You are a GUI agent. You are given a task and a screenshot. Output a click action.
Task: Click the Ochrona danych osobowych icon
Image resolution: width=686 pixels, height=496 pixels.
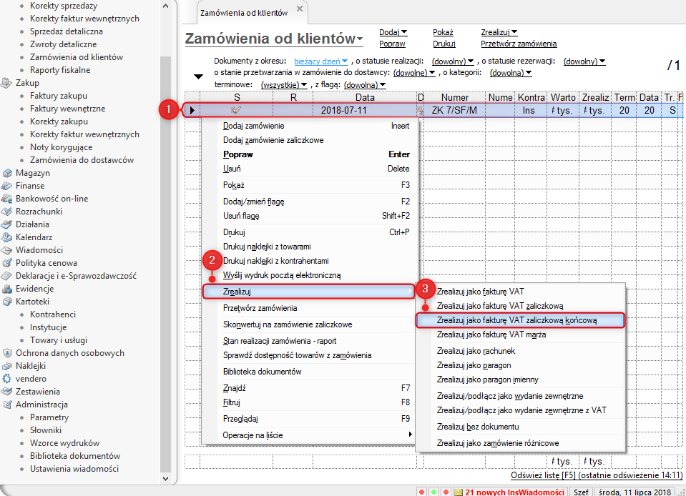coord(6,353)
